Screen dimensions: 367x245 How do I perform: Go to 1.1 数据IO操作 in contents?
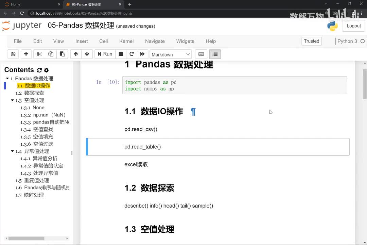click(34, 86)
